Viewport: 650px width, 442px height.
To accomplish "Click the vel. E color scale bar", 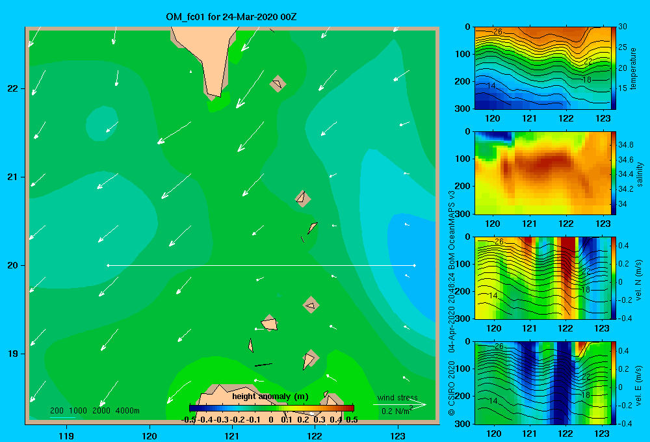I will point(614,383).
